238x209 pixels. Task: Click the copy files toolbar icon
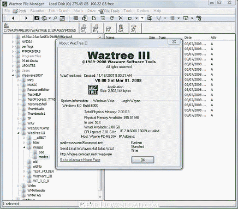click(85, 18)
